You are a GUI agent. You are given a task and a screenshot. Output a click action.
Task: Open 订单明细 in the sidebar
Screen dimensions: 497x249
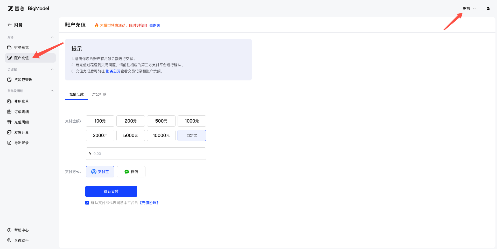[30, 112]
